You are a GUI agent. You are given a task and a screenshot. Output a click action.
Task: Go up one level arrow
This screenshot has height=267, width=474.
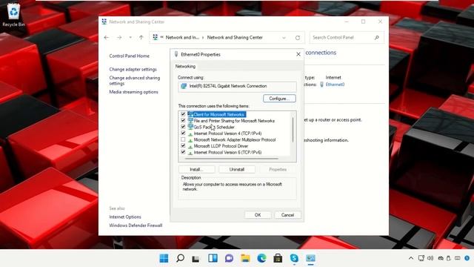point(141,38)
